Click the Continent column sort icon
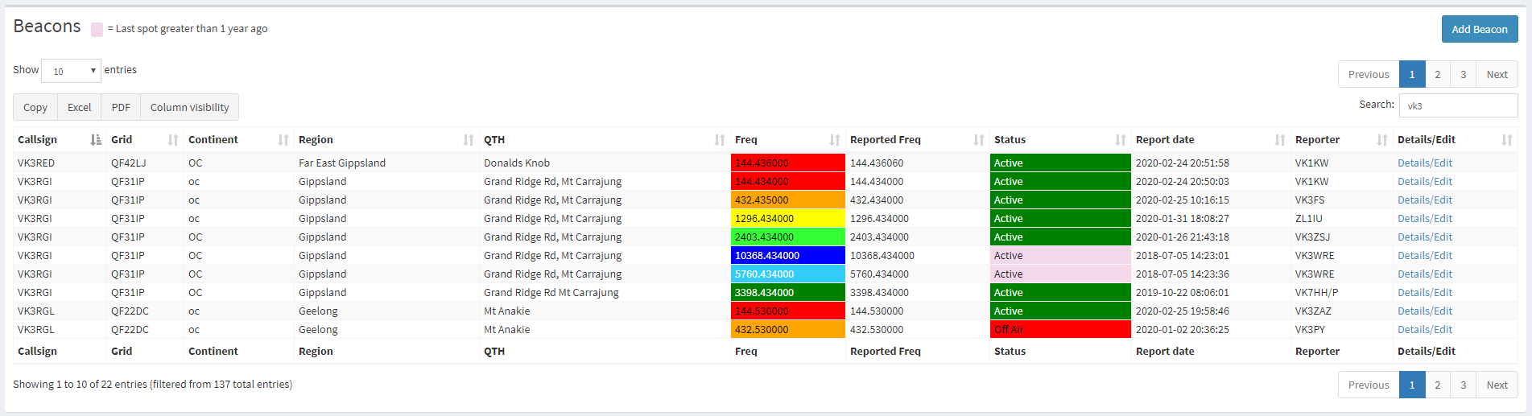This screenshot has width=1532, height=416. pyautogui.click(x=283, y=140)
